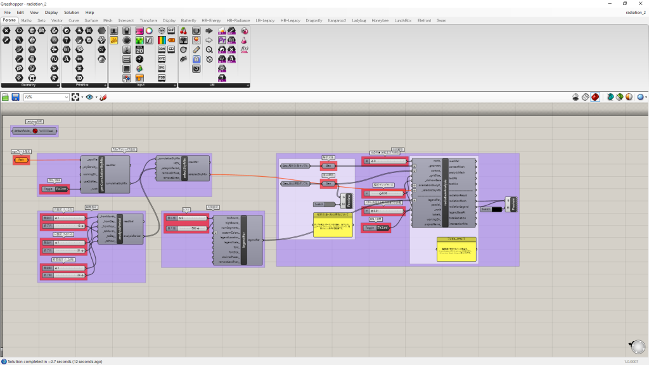Save the document with the floppy disk icon
Screen dimensions: 649x365
[x=15, y=97]
